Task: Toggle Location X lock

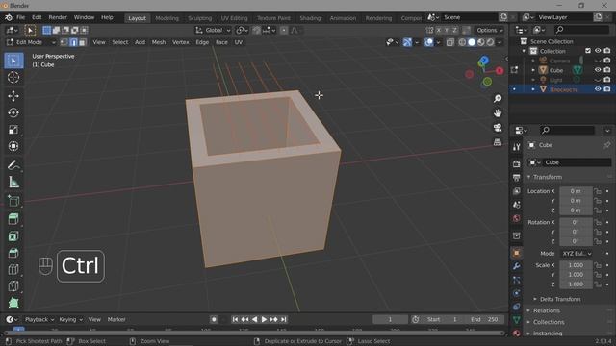Action: tap(598, 191)
